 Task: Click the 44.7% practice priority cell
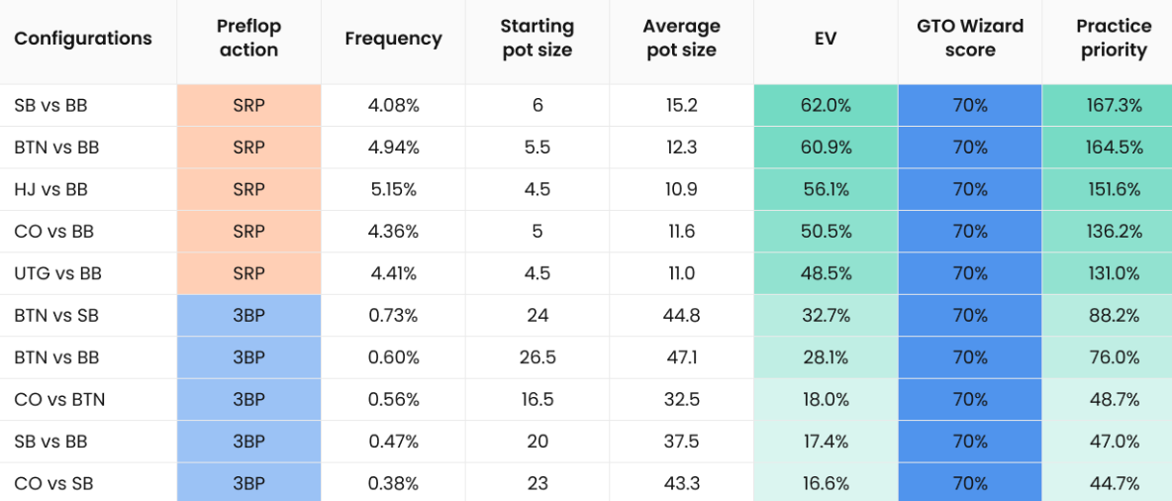(1114, 484)
